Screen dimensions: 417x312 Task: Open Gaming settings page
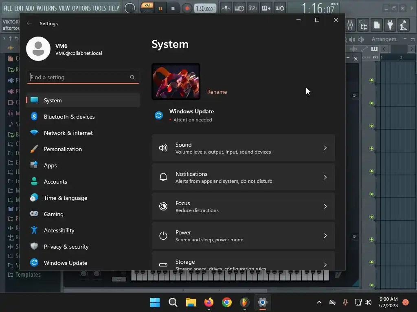click(x=83, y=214)
